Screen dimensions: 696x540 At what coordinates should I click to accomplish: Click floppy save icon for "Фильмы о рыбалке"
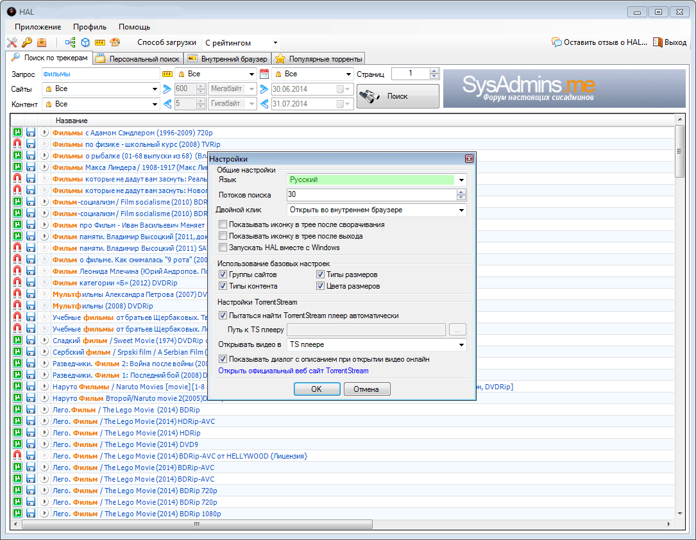coord(31,155)
